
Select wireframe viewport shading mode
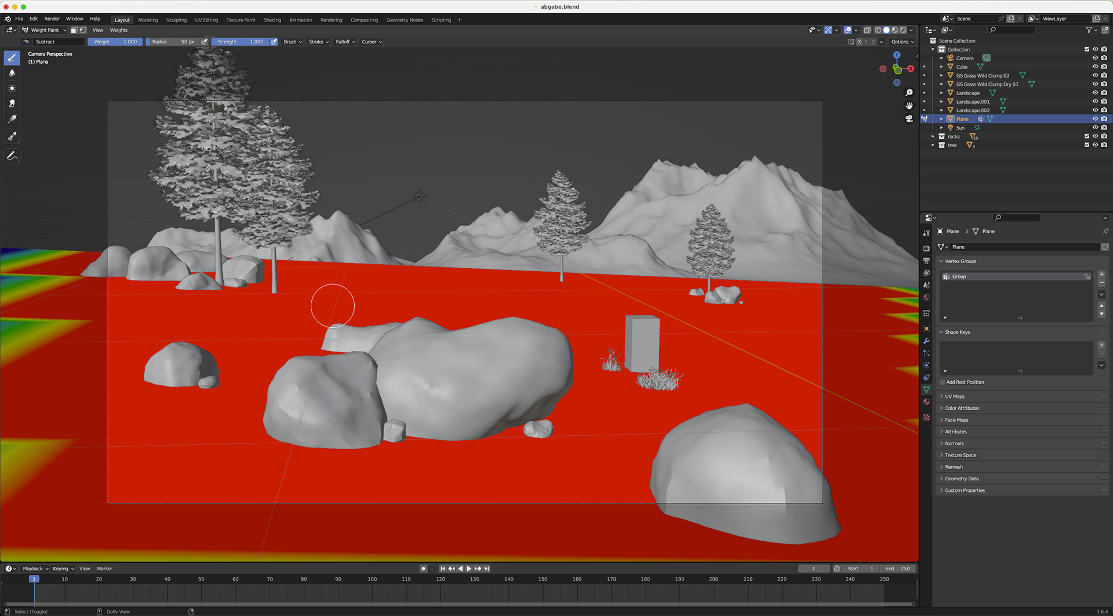coord(878,30)
